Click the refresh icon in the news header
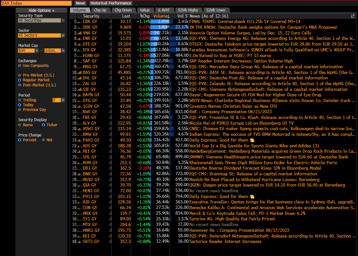Viewport: 358px width, 256px height. (x=353, y=16)
